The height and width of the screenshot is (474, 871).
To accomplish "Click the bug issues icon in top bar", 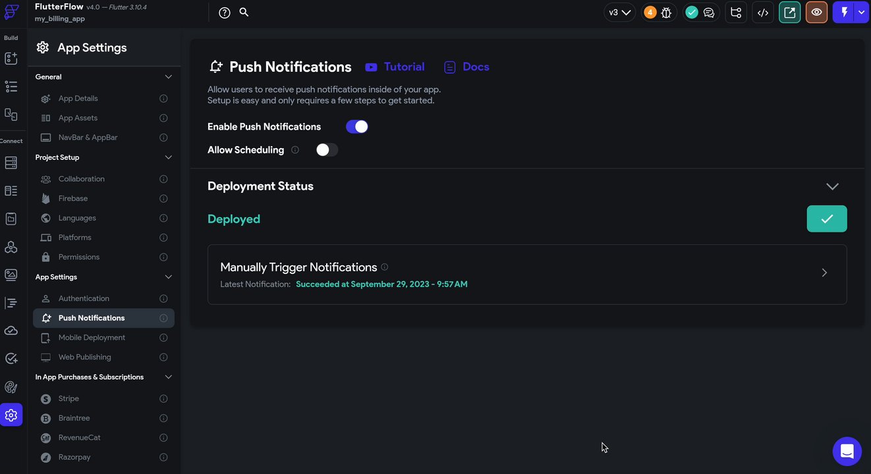I will 666,13.
